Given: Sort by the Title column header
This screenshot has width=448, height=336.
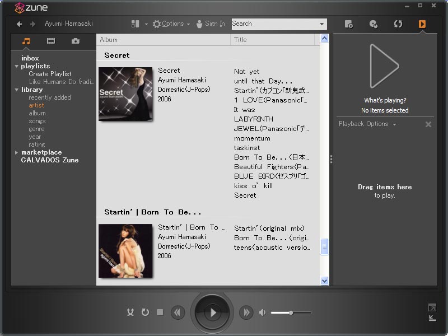Looking at the screenshot, I should [272, 40].
